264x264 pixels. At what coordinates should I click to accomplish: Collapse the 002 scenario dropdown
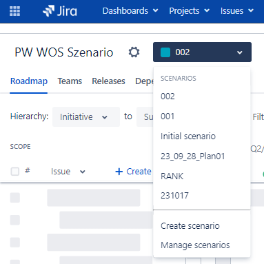tap(202, 52)
